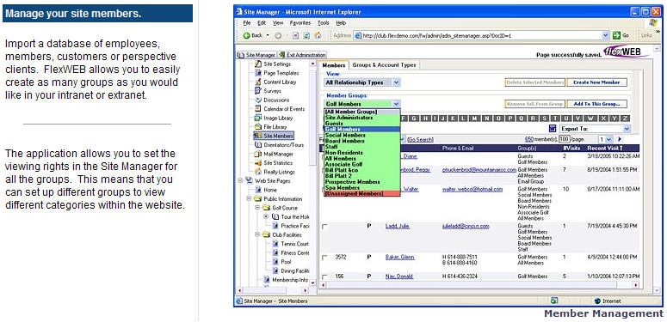Open the Favorites menu
This screenshot has width=667, height=322.
pos(300,23)
